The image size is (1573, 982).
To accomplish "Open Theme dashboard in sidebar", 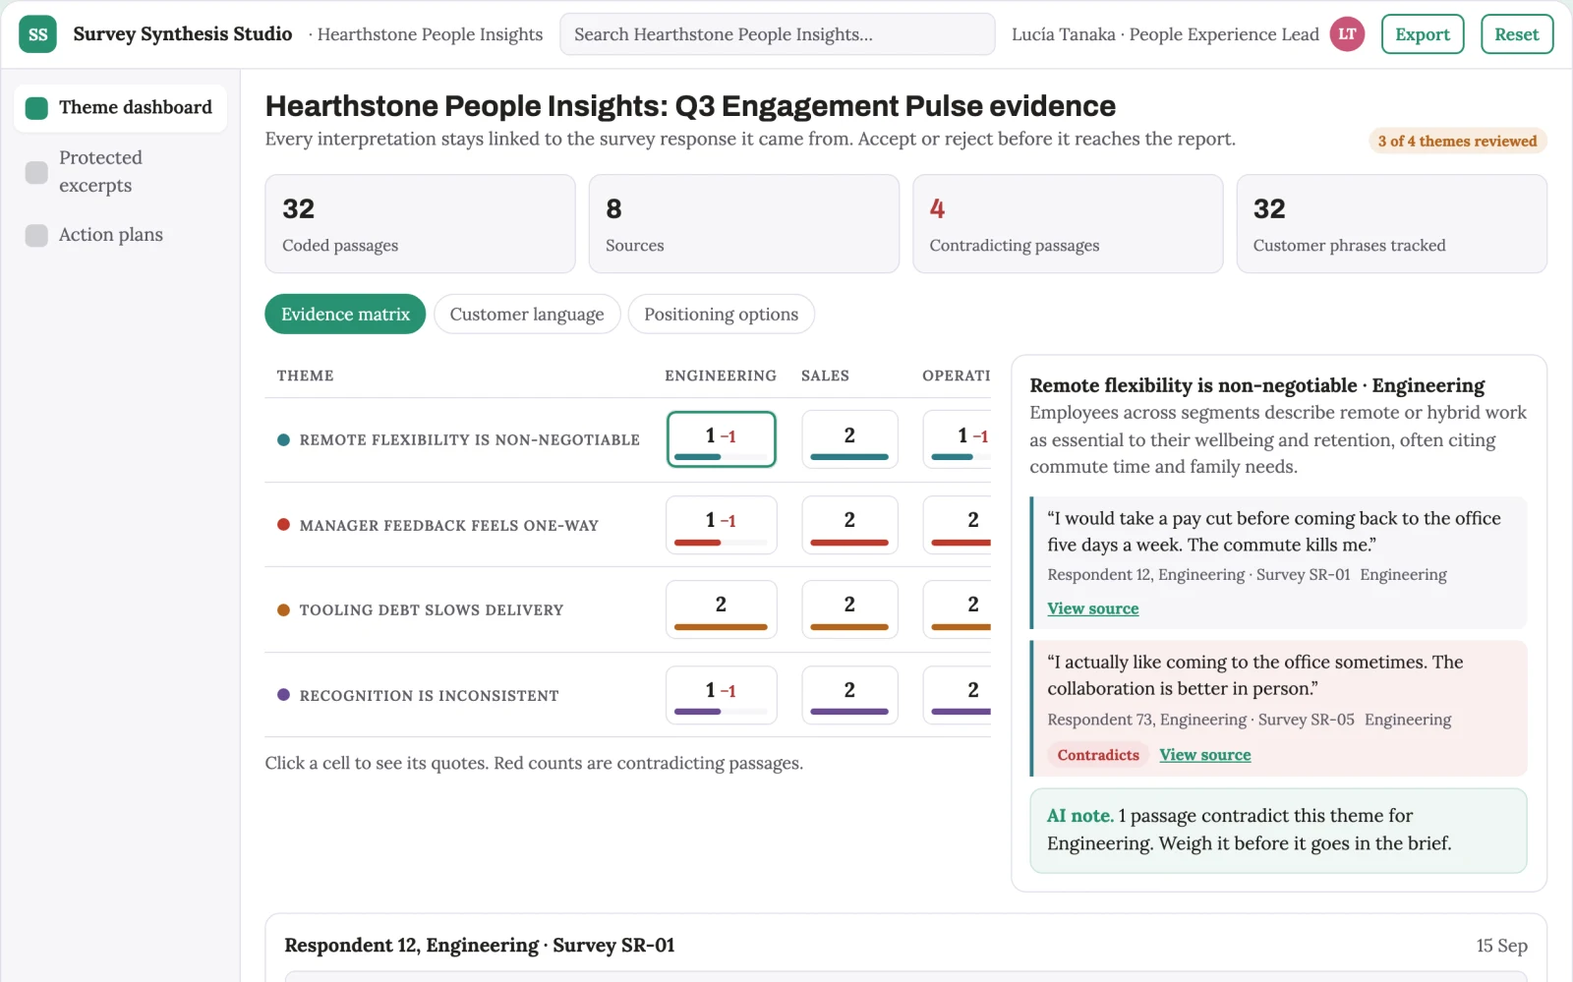I will [x=120, y=107].
